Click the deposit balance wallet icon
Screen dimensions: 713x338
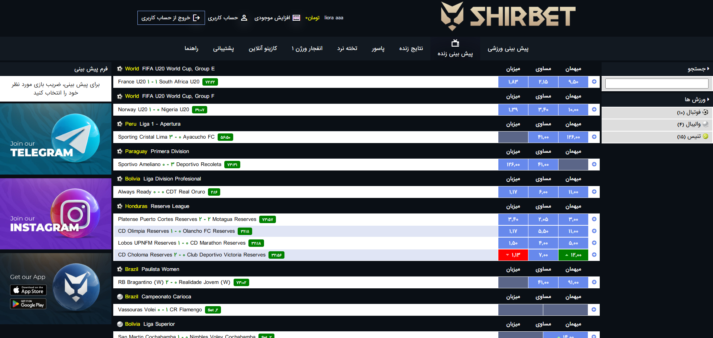pos(296,18)
